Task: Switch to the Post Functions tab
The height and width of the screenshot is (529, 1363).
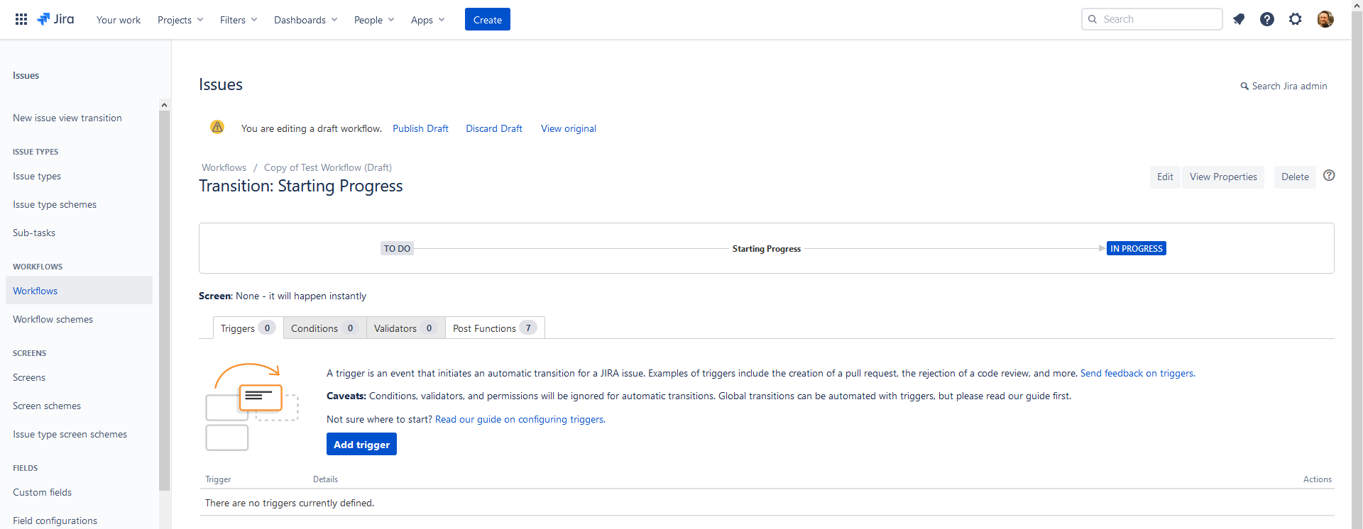Action: (x=494, y=328)
